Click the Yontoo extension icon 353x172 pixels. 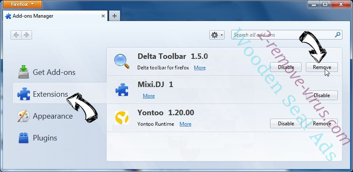click(x=122, y=118)
